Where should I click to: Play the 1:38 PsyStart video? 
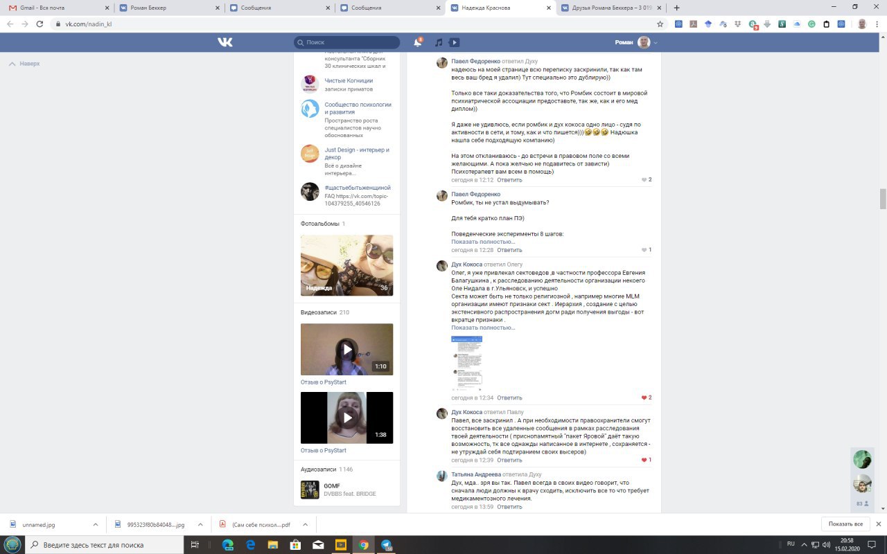pyautogui.click(x=346, y=418)
